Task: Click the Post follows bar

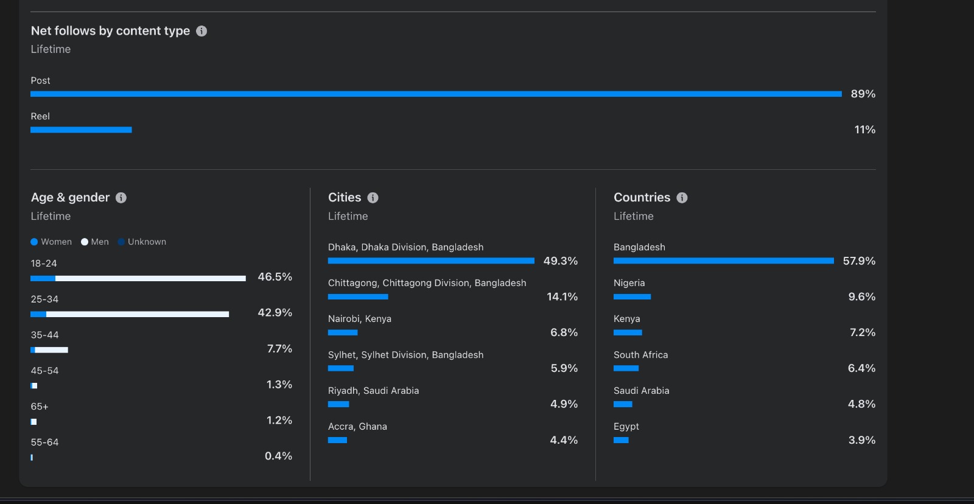Action: (436, 94)
